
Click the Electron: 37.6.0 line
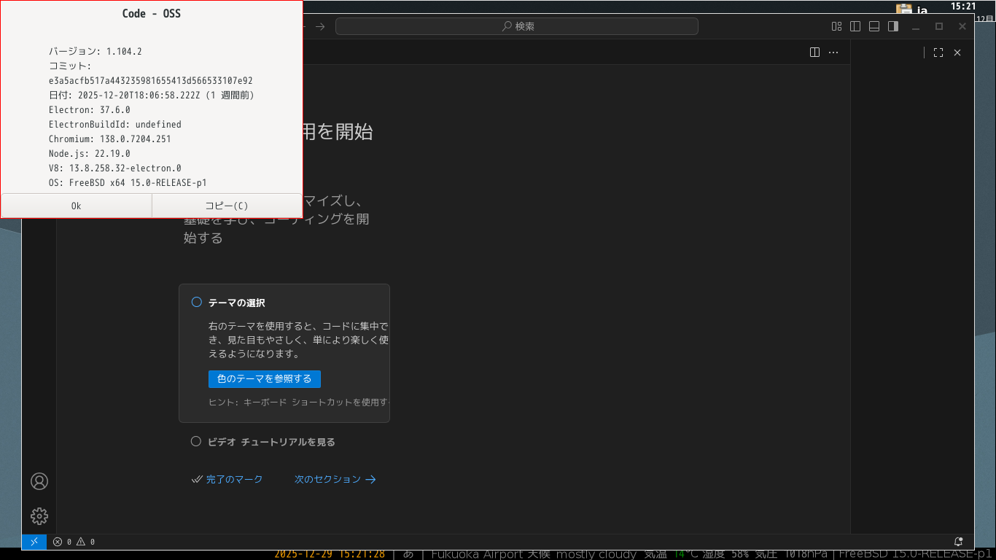(x=90, y=109)
